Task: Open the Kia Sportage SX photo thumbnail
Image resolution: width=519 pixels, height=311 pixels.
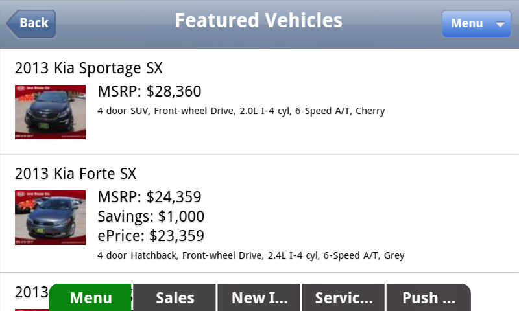Action: coord(50,112)
